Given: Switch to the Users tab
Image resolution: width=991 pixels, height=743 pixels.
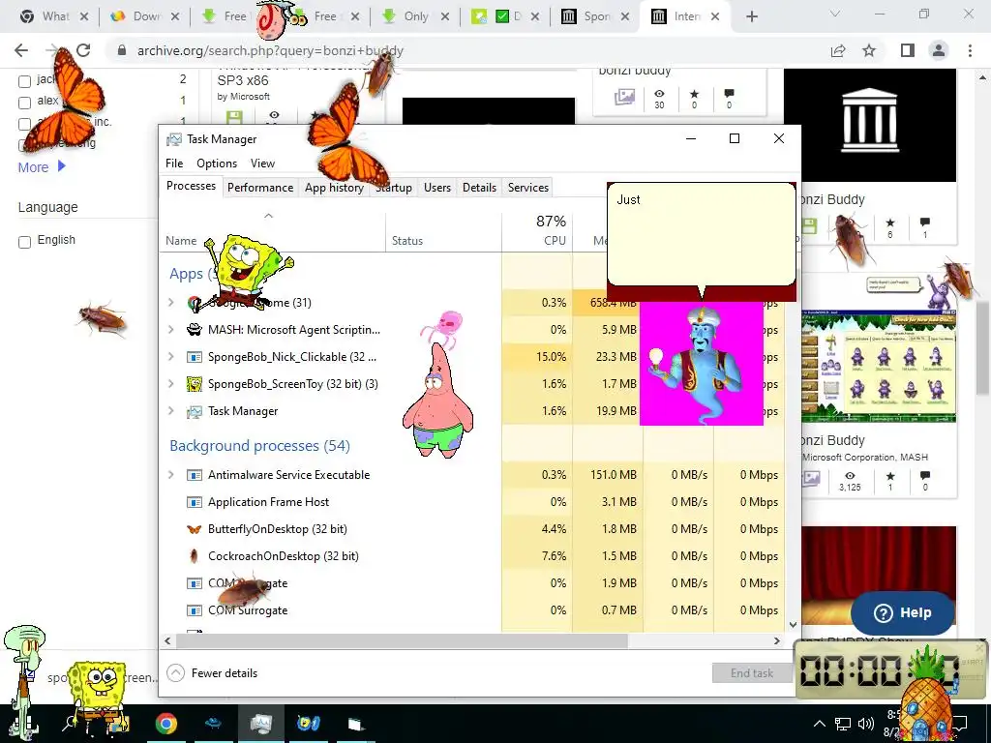Looking at the screenshot, I should coord(437,188).
